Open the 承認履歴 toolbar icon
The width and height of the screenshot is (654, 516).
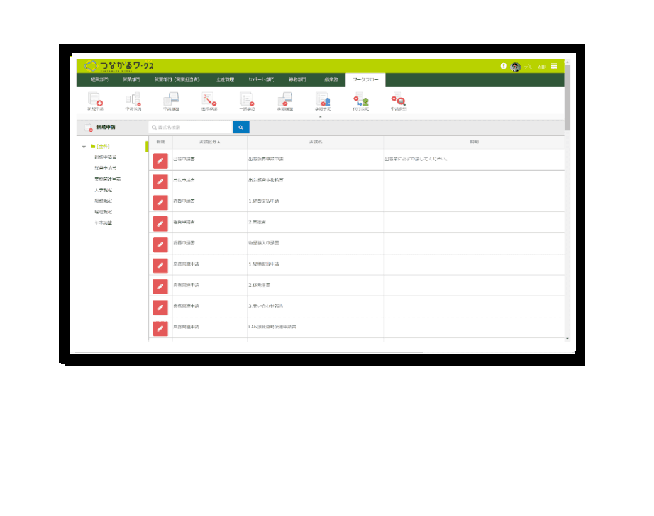(285, 99)
